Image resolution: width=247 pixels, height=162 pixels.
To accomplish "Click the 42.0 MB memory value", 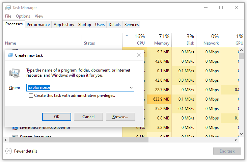I will click(162, 61).
